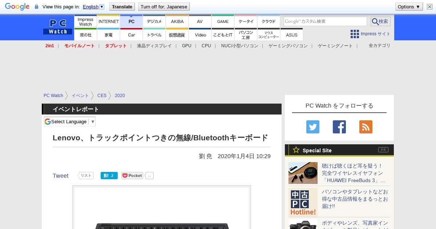Select the PC tab
The image size is (436, 229).
click(x=132, y=22)
